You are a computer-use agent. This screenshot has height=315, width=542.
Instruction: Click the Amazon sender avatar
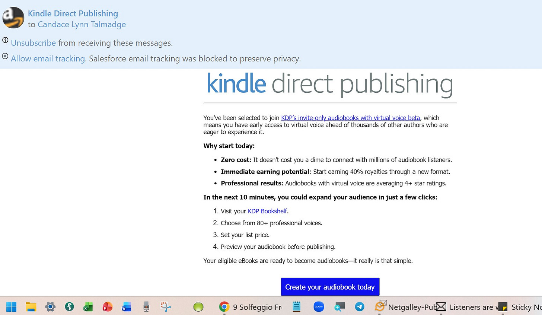click(x=13, y=18)
